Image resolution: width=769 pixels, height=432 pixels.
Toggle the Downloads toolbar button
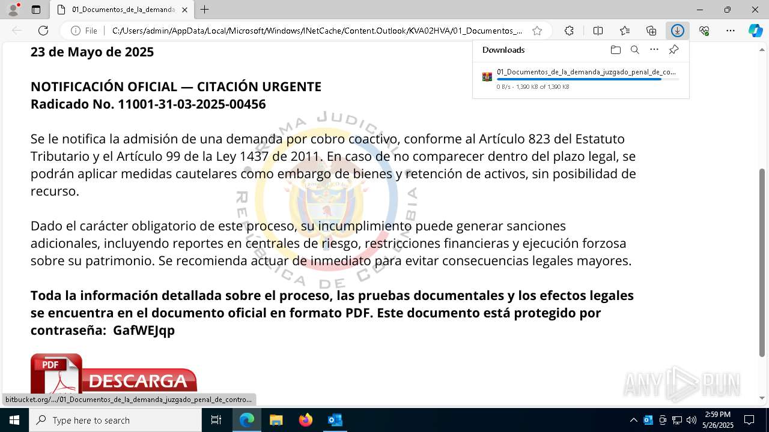click(x=678, y=31)
